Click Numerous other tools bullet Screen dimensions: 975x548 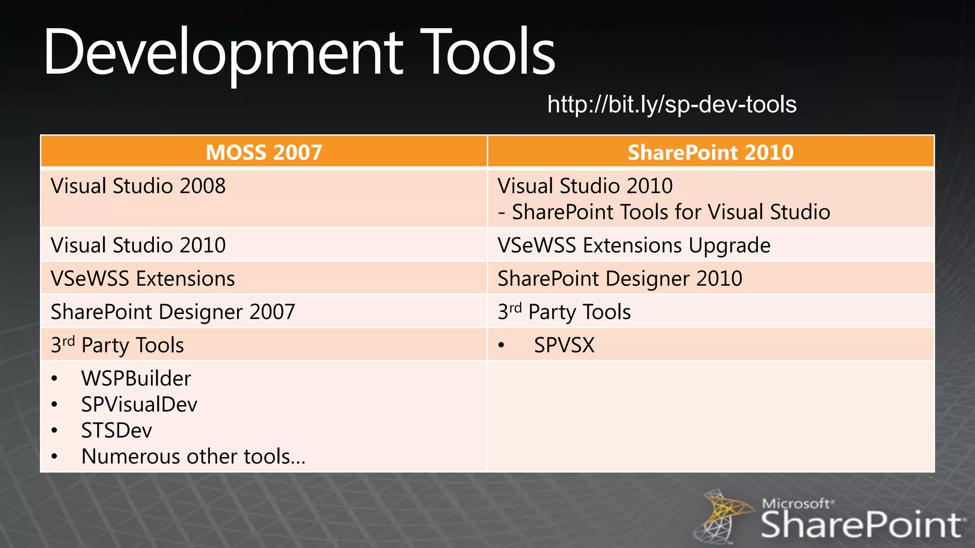193,457
